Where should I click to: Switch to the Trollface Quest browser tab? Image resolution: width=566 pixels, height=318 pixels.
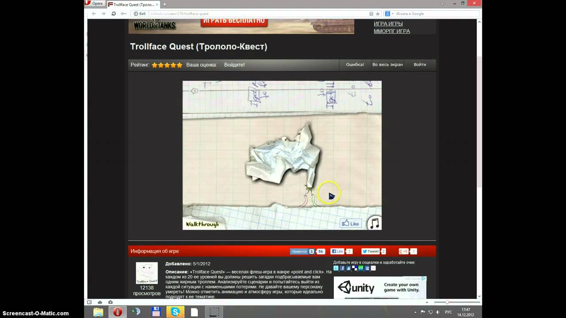[x=133, y=4]
